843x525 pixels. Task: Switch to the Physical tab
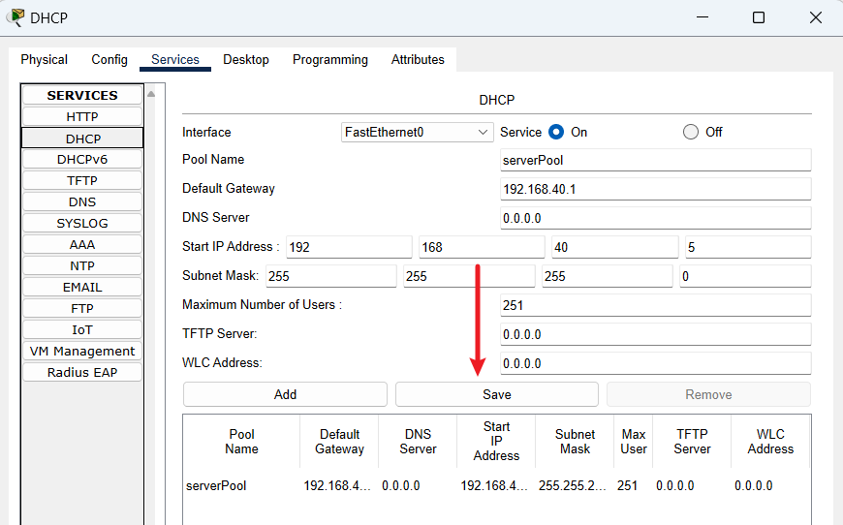coord(44,60)
